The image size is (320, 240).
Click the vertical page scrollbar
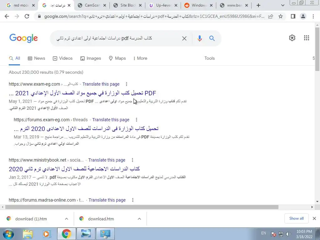tap(317, 49)
